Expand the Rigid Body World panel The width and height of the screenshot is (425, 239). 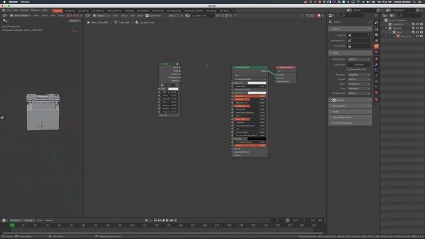click(350, 118)
